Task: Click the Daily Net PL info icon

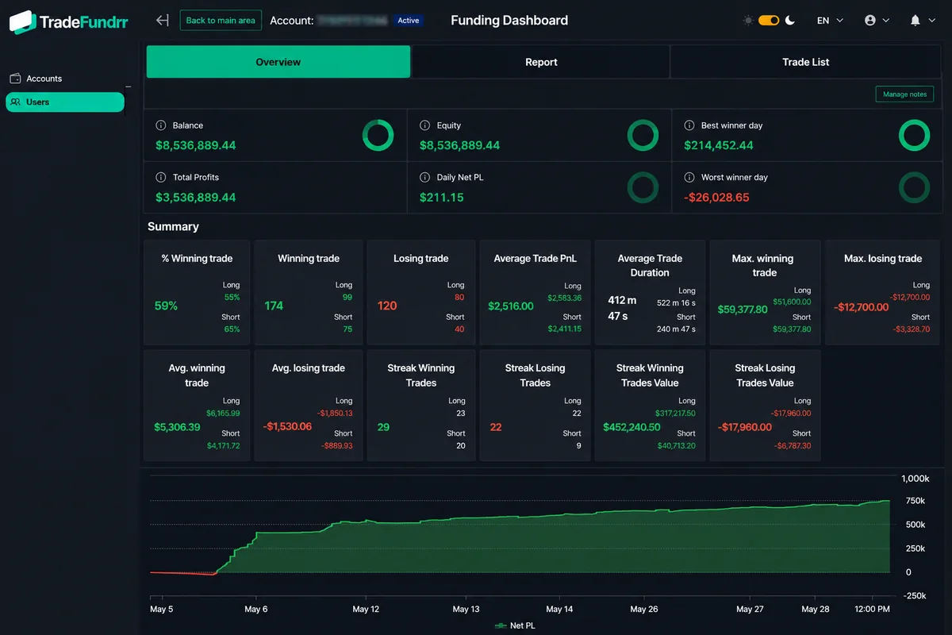Action: [x=425, y=177]
